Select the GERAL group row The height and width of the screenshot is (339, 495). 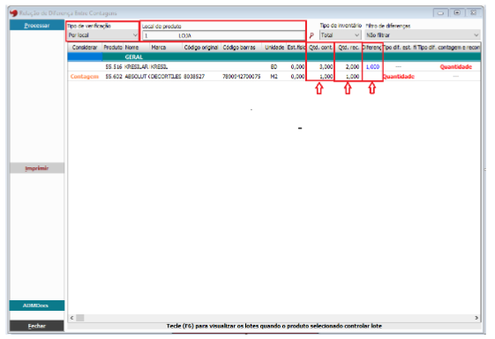pyautogui.click(x=274, y=57)
